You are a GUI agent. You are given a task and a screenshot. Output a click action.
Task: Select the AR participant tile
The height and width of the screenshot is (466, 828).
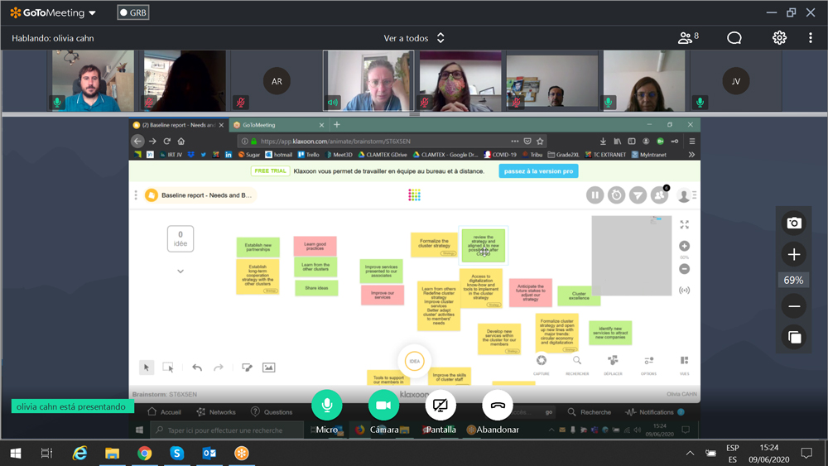click(277, 81)
